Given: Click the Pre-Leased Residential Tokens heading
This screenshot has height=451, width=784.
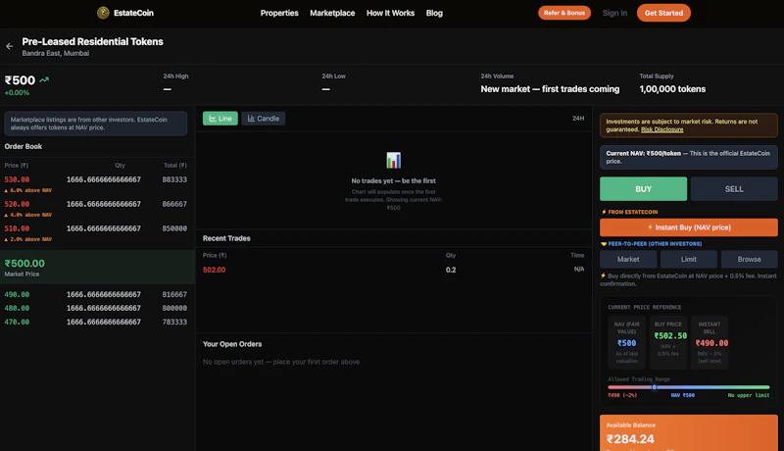Looking at the screenshot, I should tap(92, 41).
